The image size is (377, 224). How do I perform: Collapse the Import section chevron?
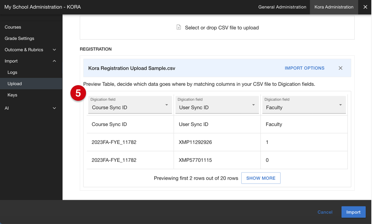(54, 61)
